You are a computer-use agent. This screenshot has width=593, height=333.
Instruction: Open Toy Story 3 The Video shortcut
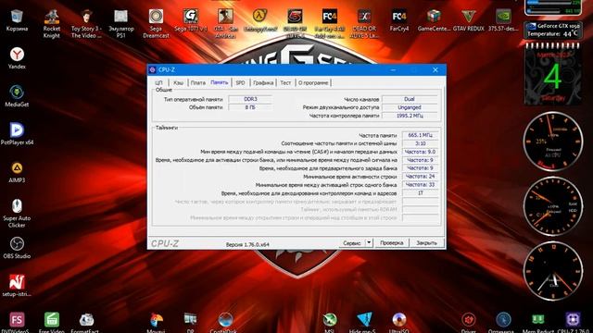tap(86, 23)
